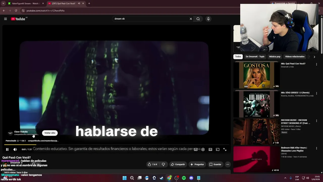Click the search magnifier button
This screenshot has width=323, height=182.
198,19
